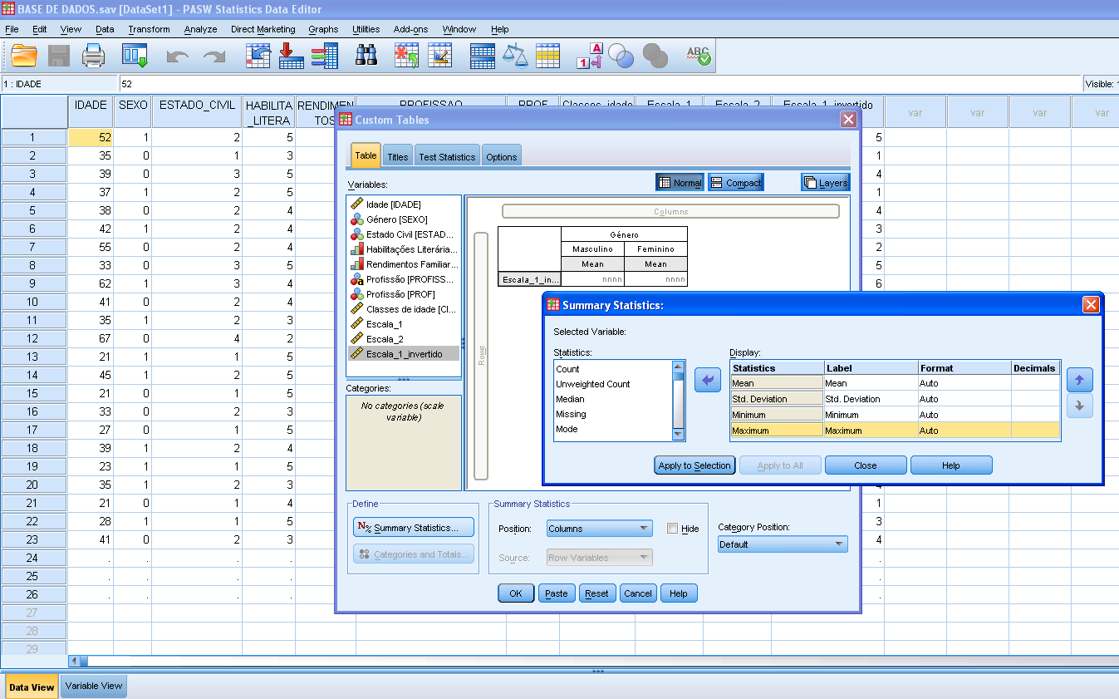Open the Dialog Recall toolbar icon
Viewport: 1119px width, 699px height.
pyautogui.click(x=133, y=55)
